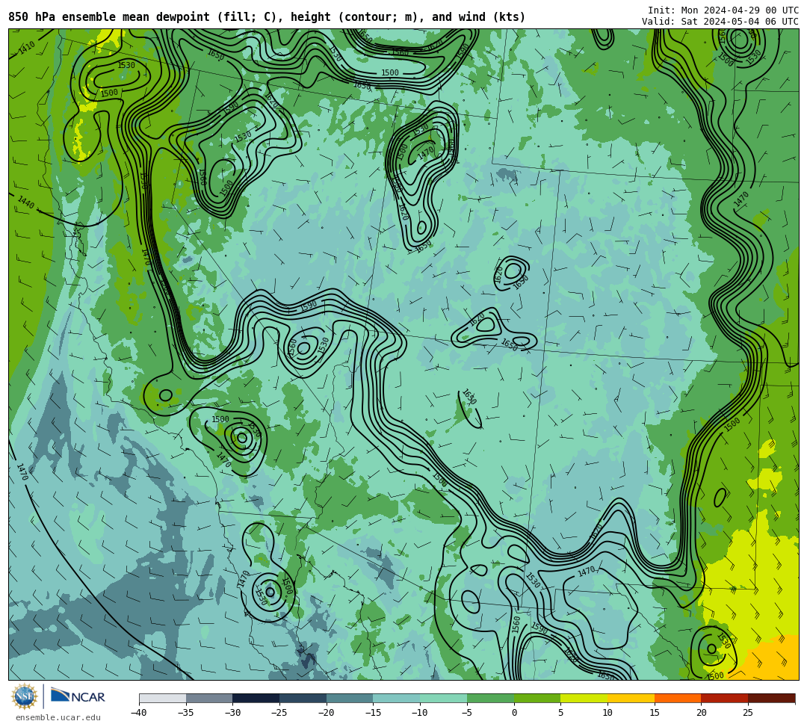Image resolution: width=807 pixels, height=727 pixels.
Task: Click the 25 colorbar tick label
Action: pyautogui.click(x=748, y=713)
